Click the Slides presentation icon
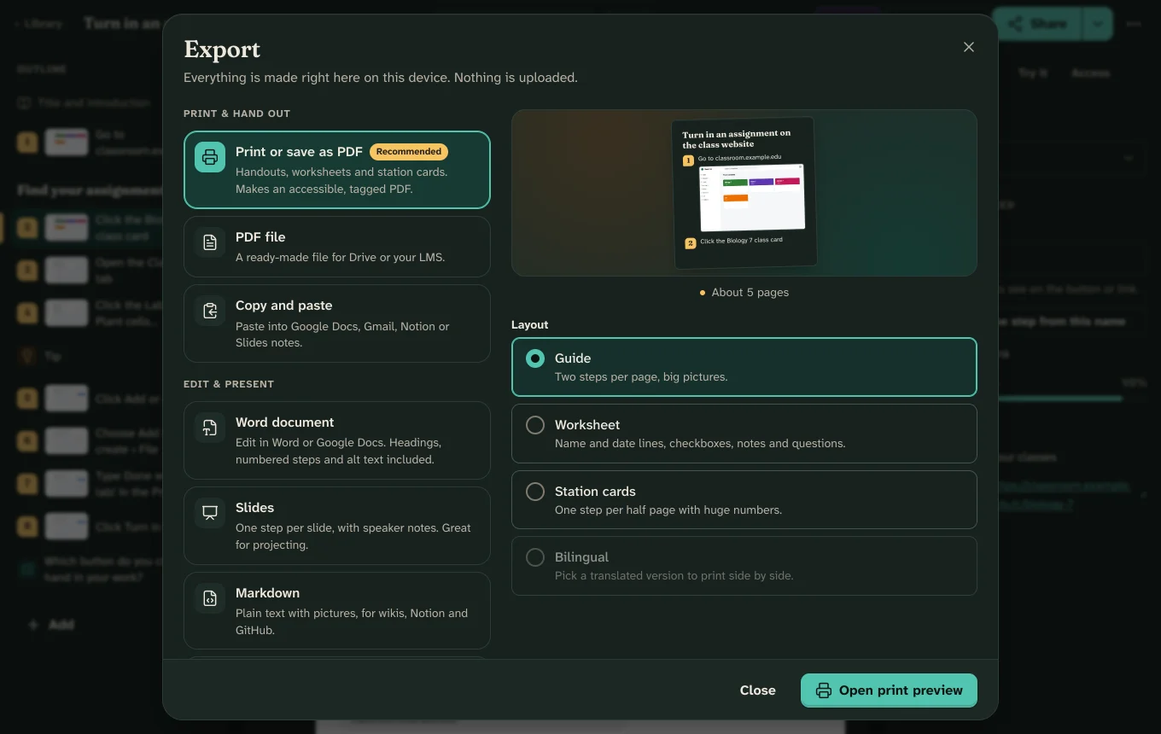Screen dimensions: 1161x734 (x=210, y=513)
